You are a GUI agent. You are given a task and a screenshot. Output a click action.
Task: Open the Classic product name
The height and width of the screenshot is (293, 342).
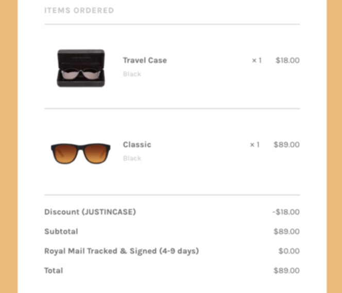137,144
